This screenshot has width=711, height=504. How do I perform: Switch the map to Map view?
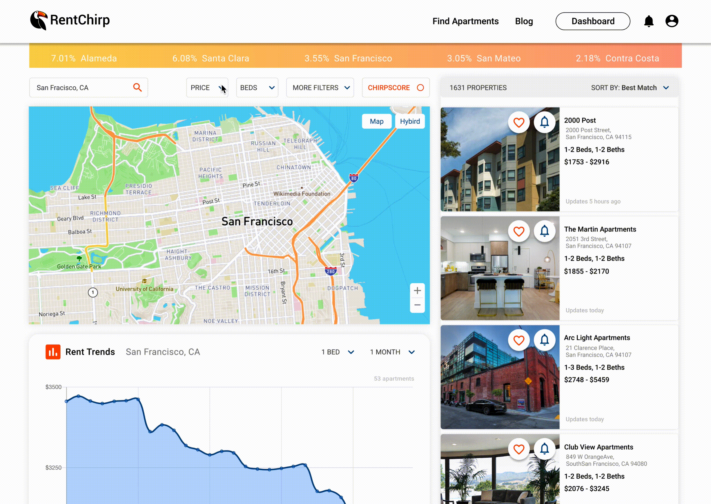(376, 121)
